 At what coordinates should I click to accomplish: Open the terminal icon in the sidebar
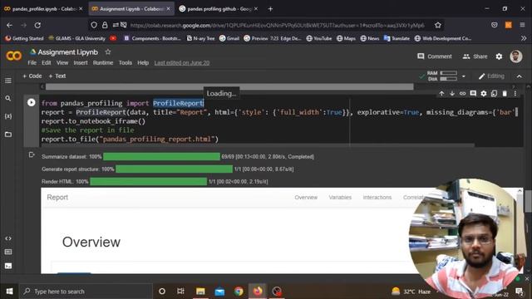tap(8, 266)
